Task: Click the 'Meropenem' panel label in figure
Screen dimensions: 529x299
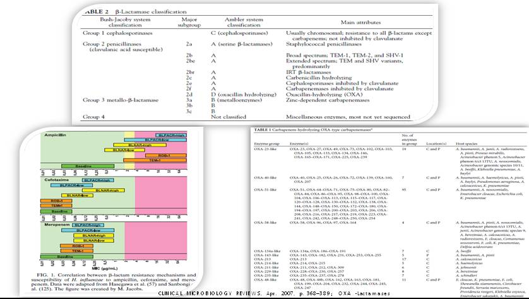Action: tap(57, 225)
